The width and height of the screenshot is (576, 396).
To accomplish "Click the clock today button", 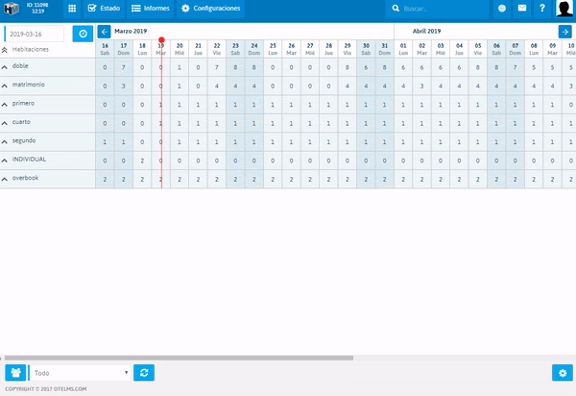I will tap(83, 33).
